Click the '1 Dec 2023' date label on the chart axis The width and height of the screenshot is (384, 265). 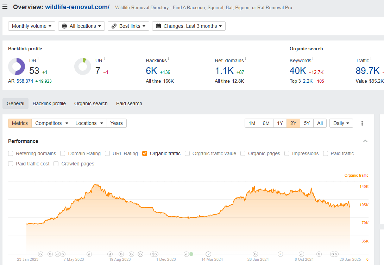coord(166,259)
